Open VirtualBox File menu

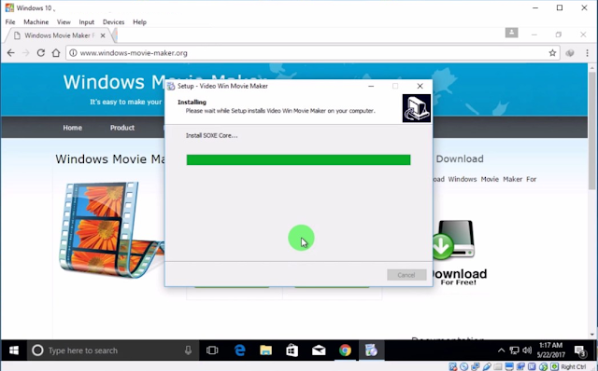pyautogui.click(x=10, y=22)
